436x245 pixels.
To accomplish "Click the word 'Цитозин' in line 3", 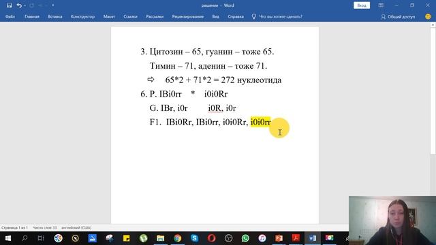I will click(x=166, y=52).
